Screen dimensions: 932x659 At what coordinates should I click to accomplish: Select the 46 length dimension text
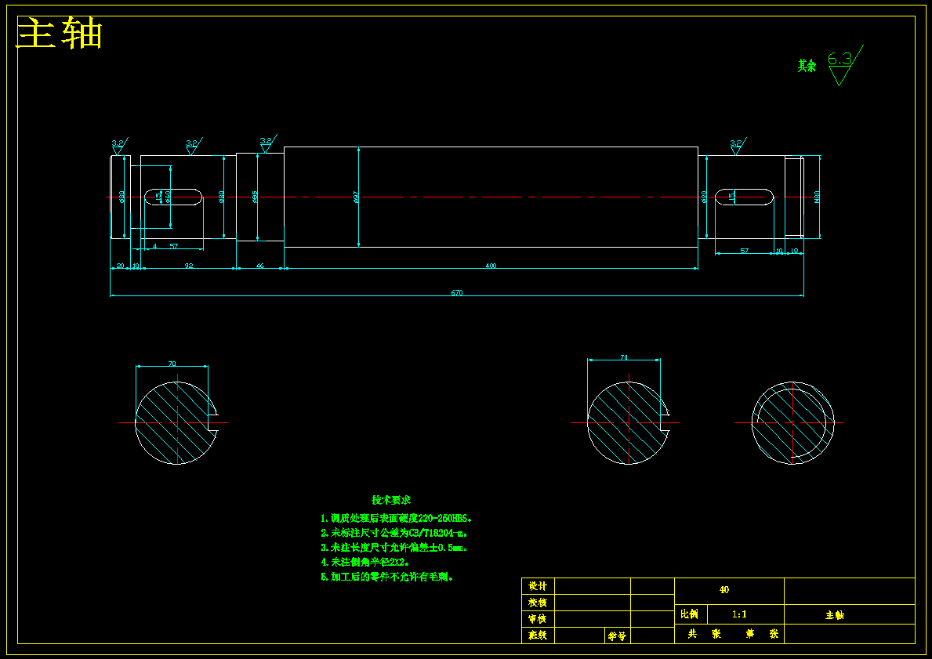click(259, 266)
